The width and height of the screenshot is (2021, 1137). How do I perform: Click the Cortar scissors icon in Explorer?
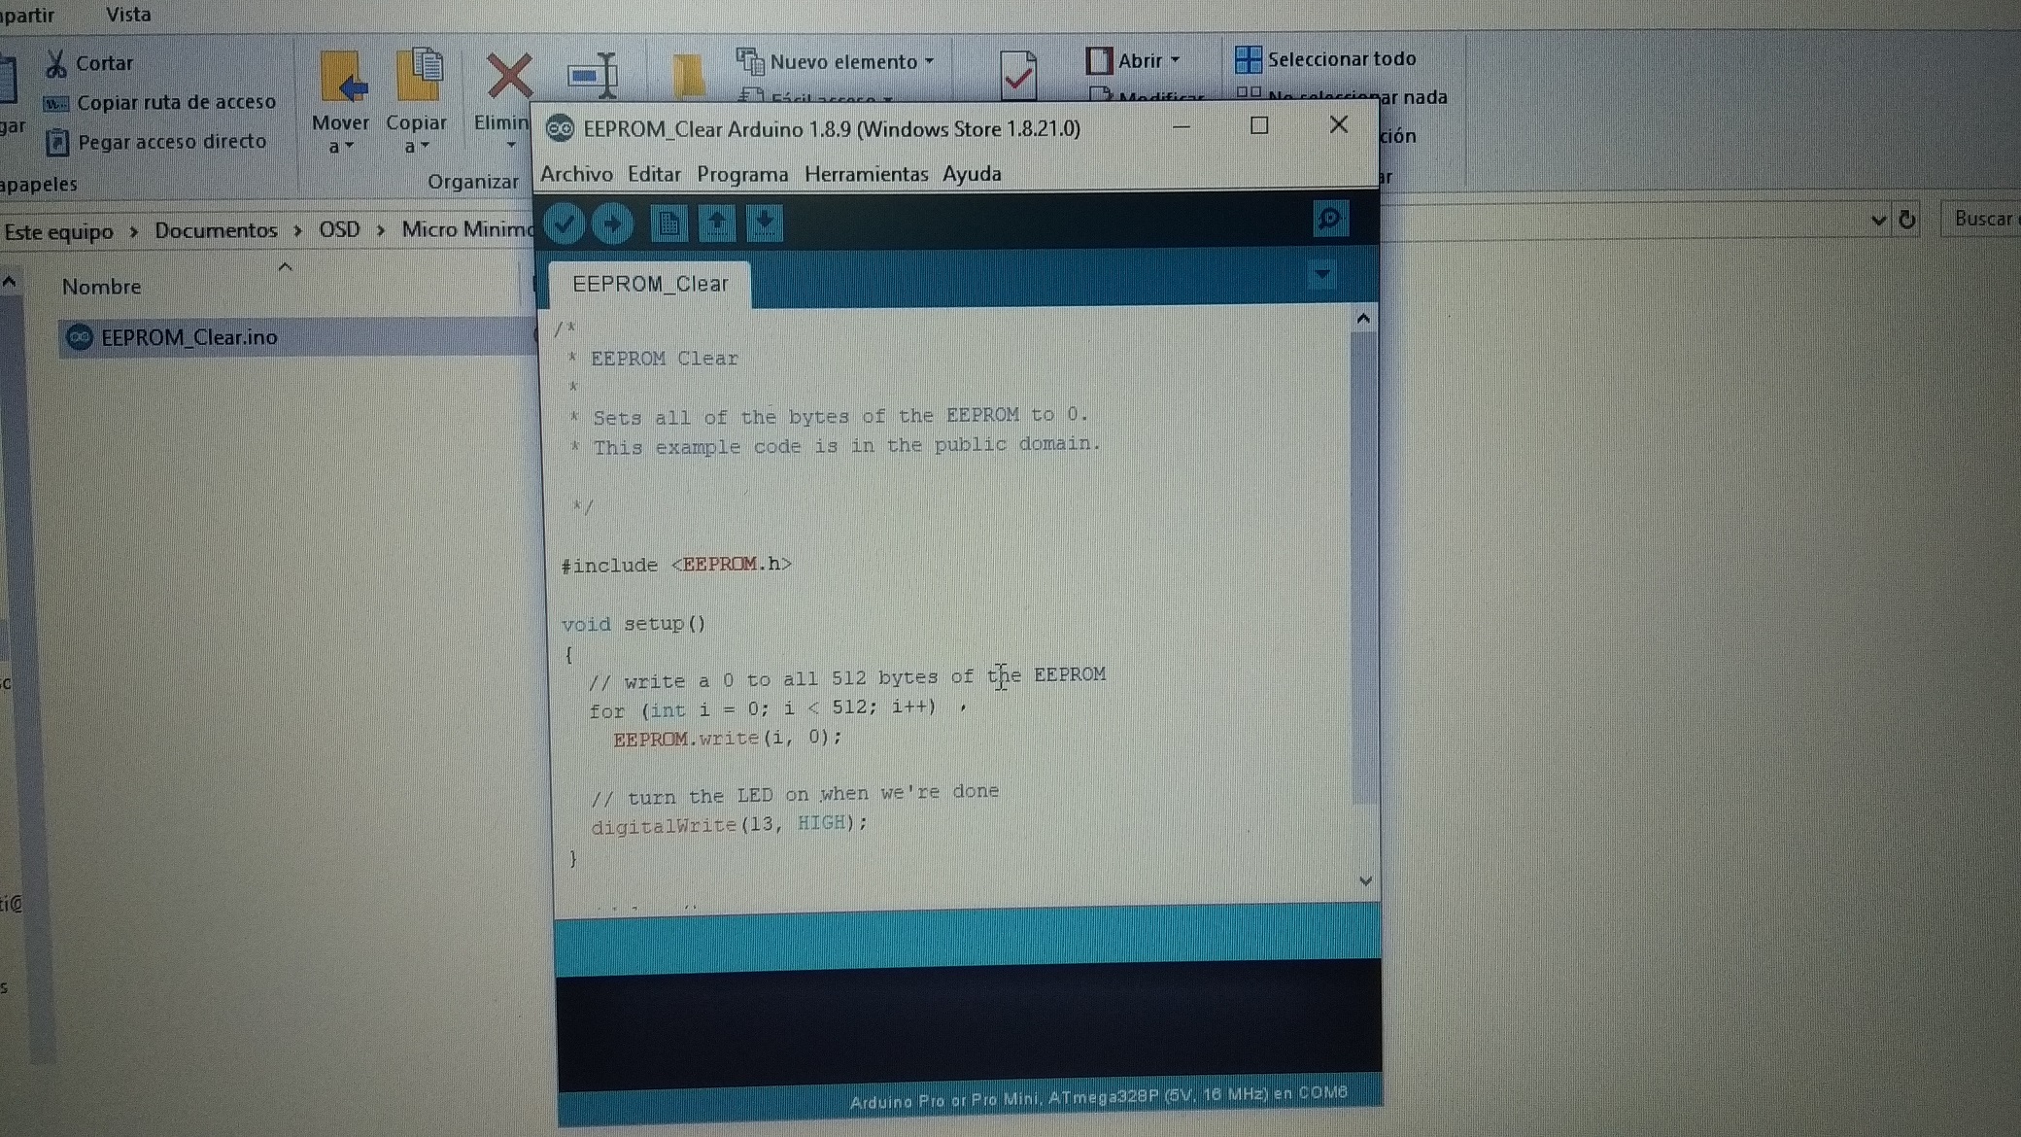[x=55, y=63]
